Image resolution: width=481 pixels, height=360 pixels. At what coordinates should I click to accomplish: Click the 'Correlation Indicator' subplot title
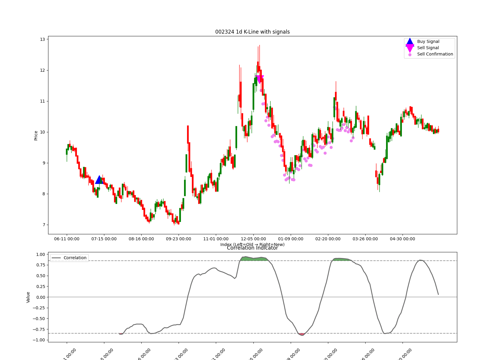click(253, 248)
